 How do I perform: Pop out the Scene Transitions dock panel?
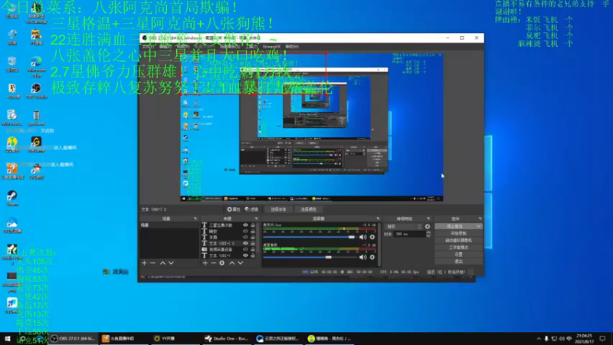(x=428, y=219)
